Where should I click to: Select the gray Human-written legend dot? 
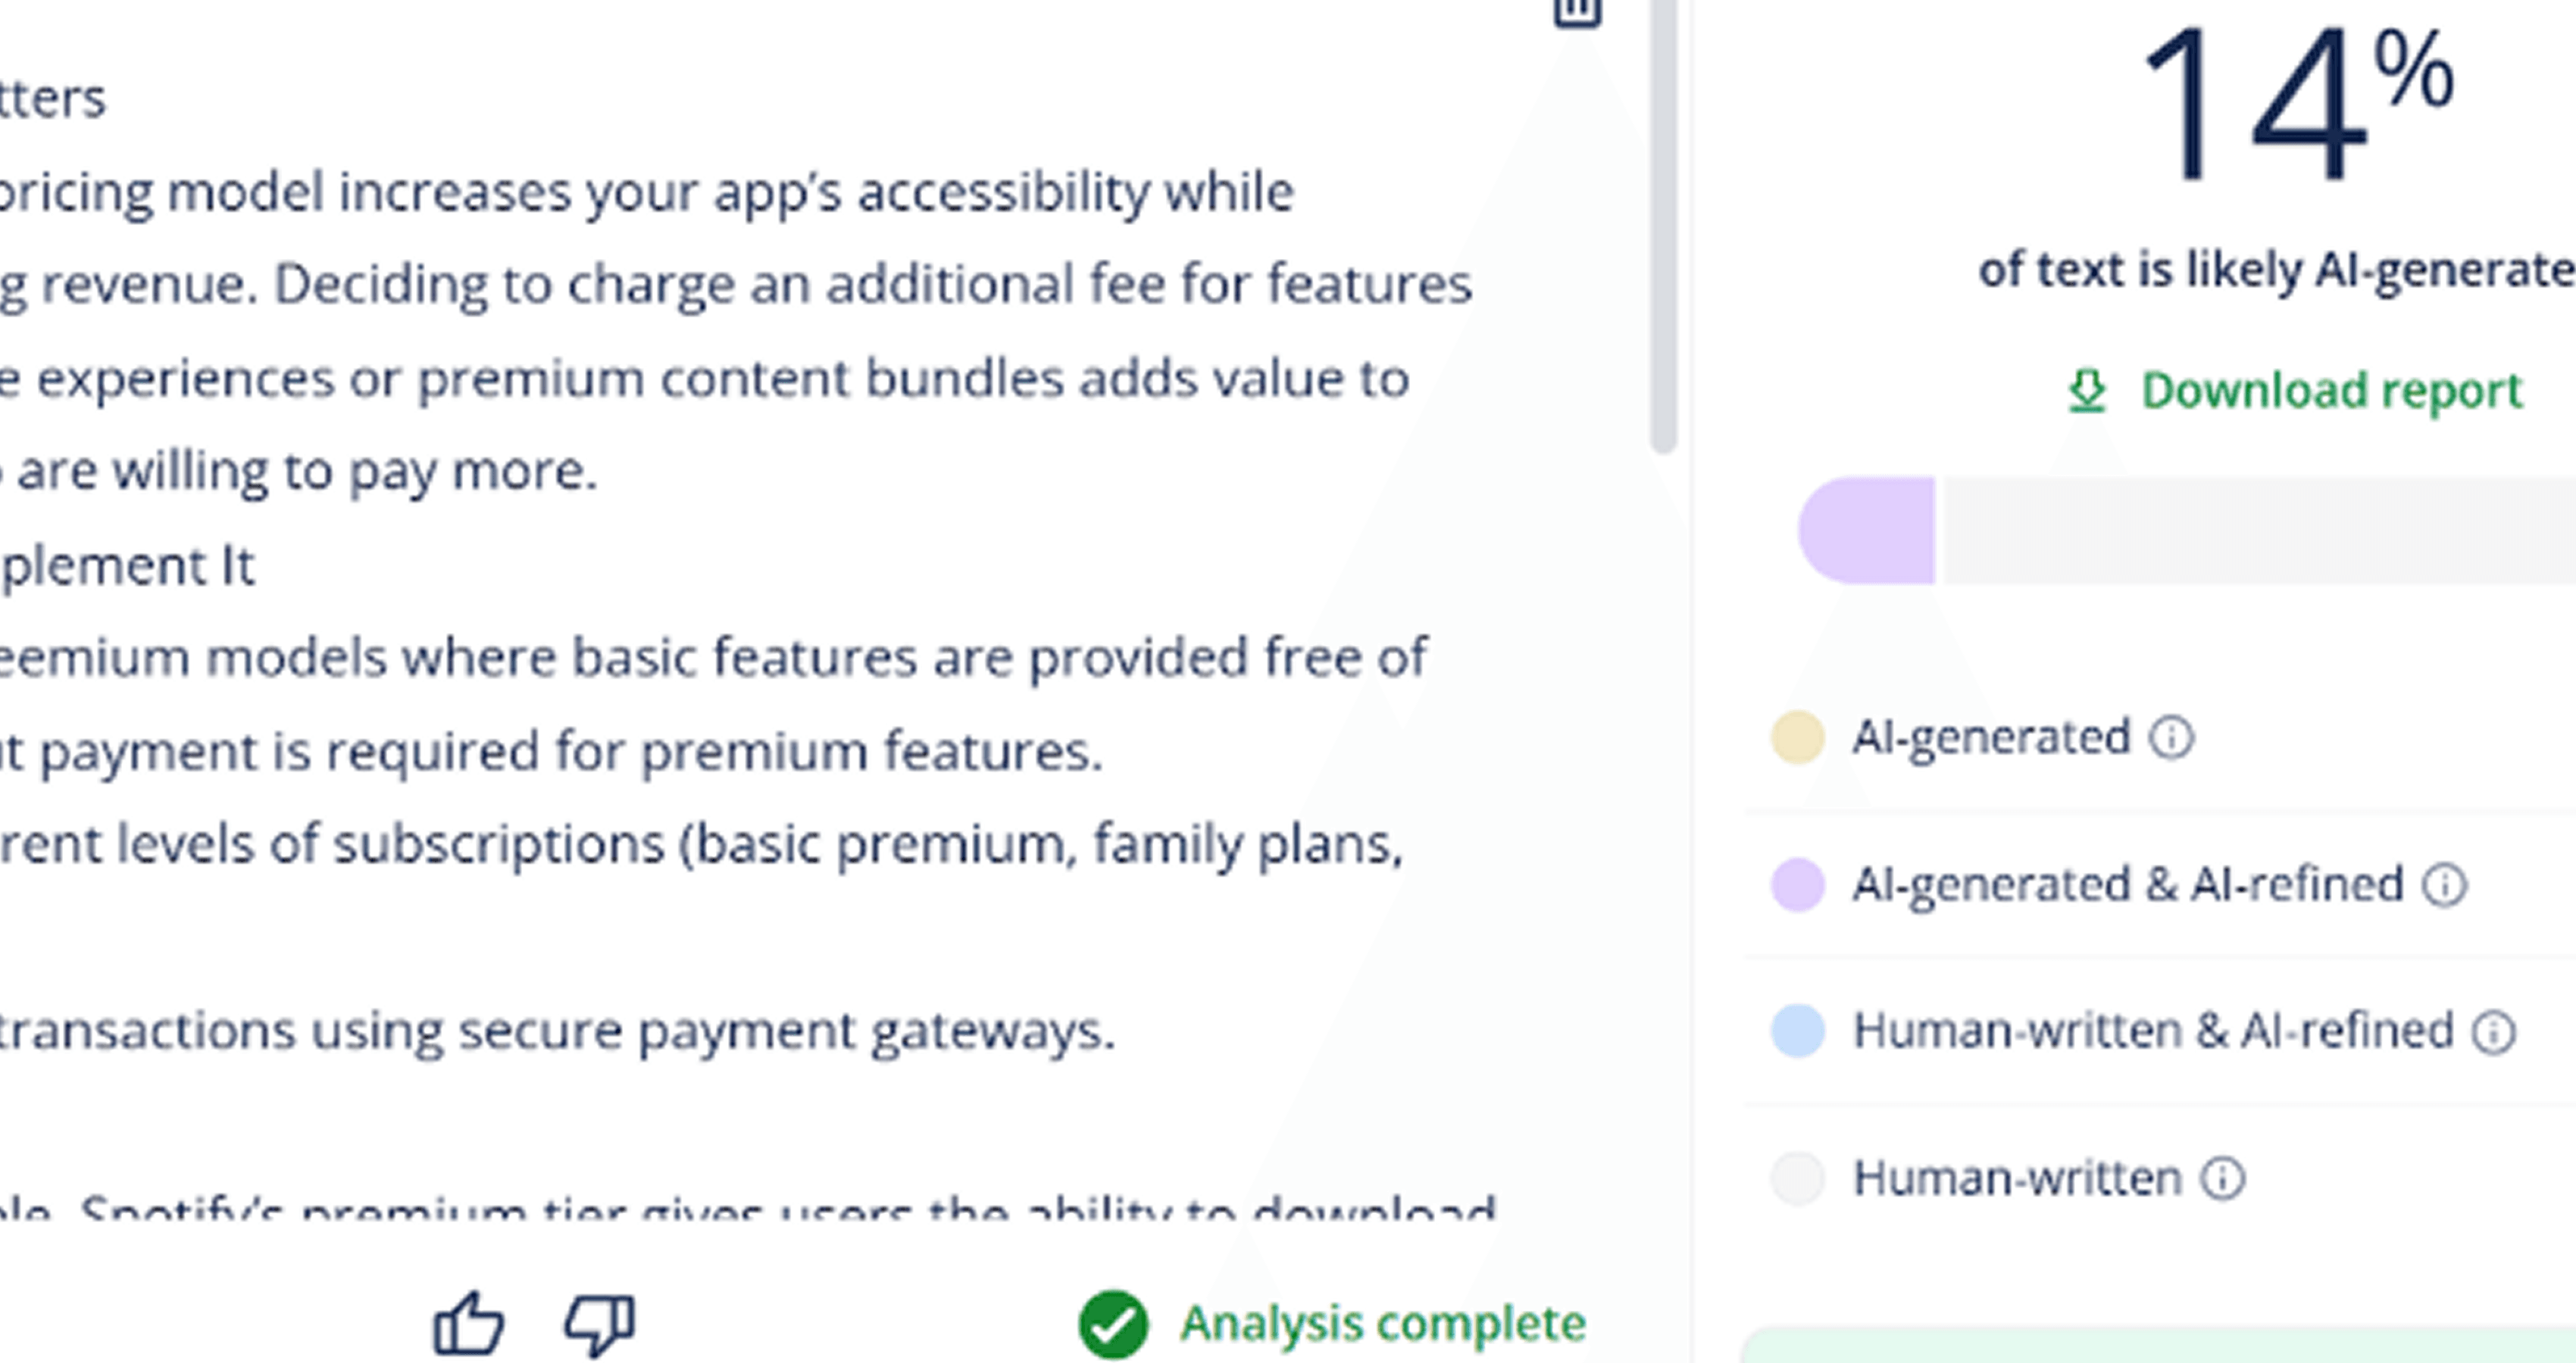coord(1798,1178)
